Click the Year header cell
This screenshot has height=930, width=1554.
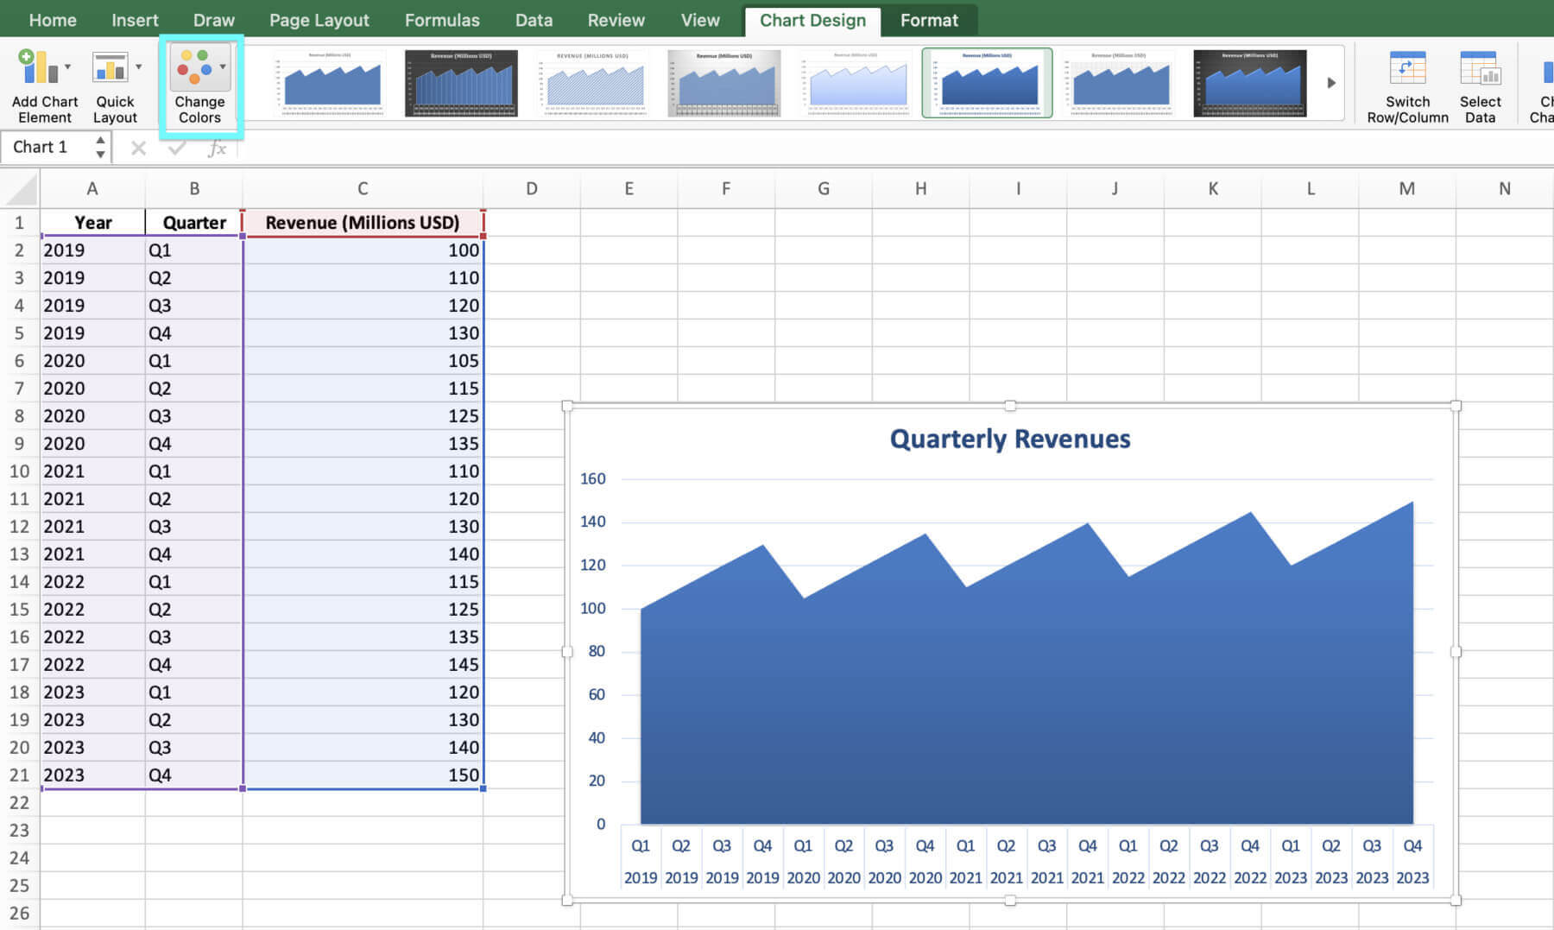click(92, 223)
